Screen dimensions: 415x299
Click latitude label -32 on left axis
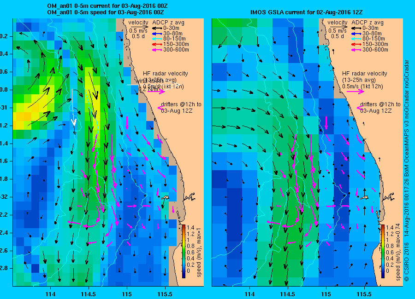pos(4,197)
